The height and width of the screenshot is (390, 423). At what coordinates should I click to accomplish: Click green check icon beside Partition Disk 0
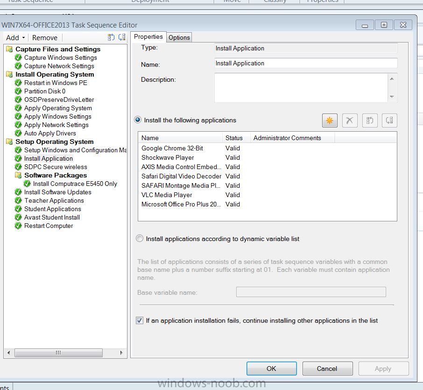point(18,91)
